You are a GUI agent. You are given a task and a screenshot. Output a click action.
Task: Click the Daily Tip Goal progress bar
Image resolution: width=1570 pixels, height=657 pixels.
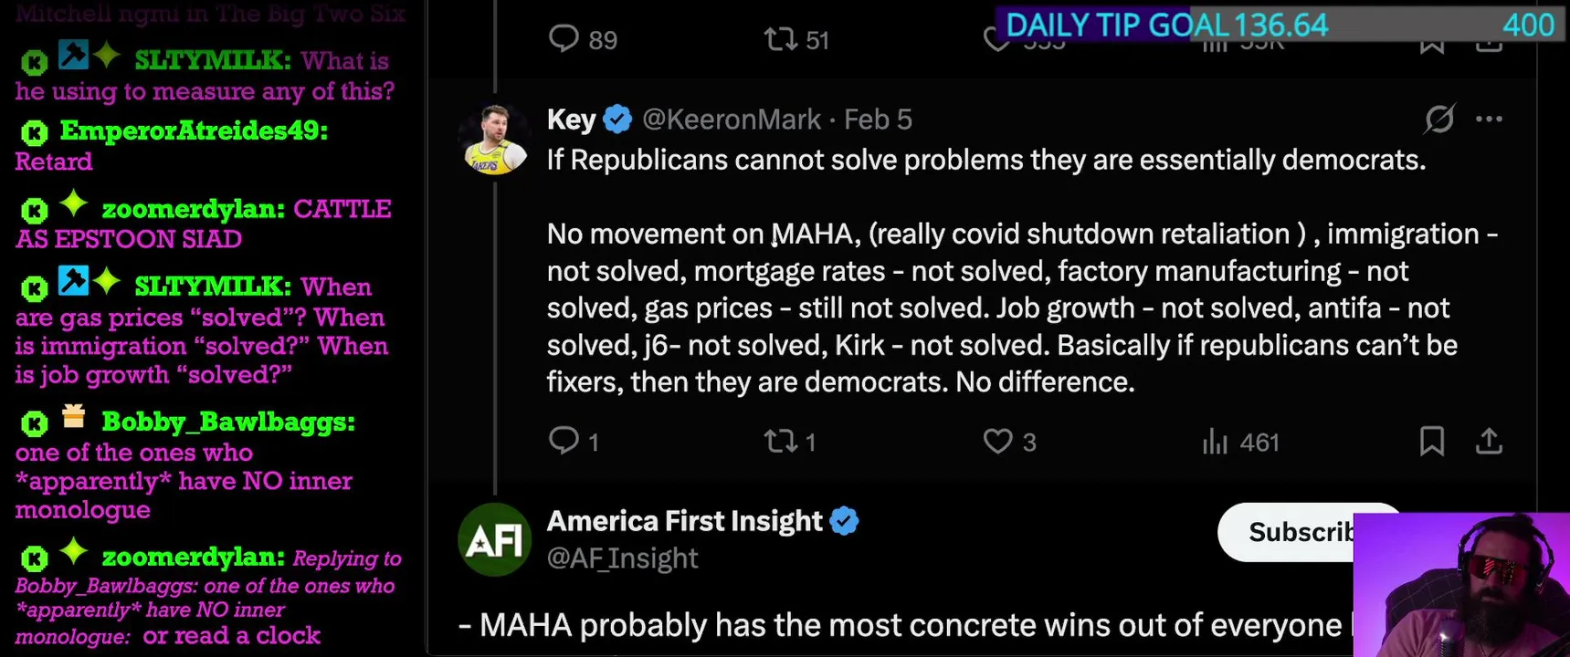(x=1279, y=25)
